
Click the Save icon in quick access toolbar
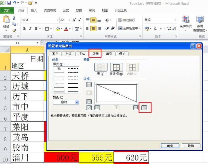point(9,3)
